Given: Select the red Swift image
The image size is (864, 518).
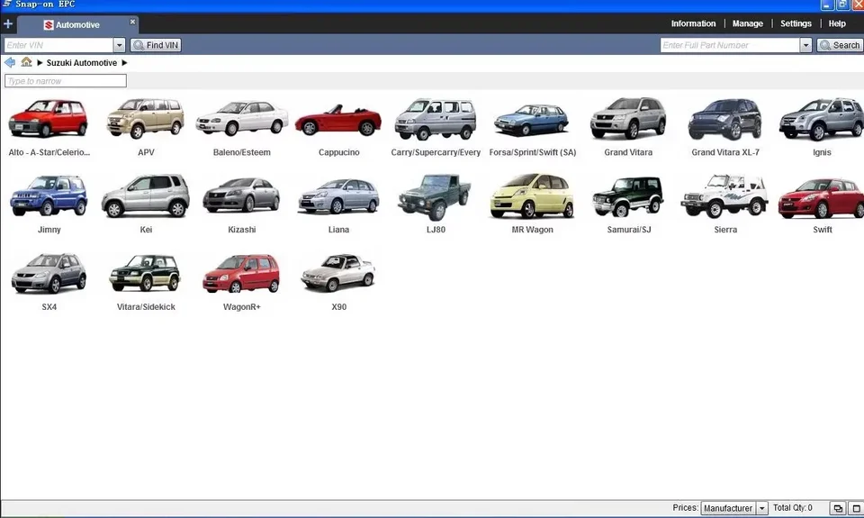Looking at the screenshot, I should pyautogui.click(x=822, y=197).
